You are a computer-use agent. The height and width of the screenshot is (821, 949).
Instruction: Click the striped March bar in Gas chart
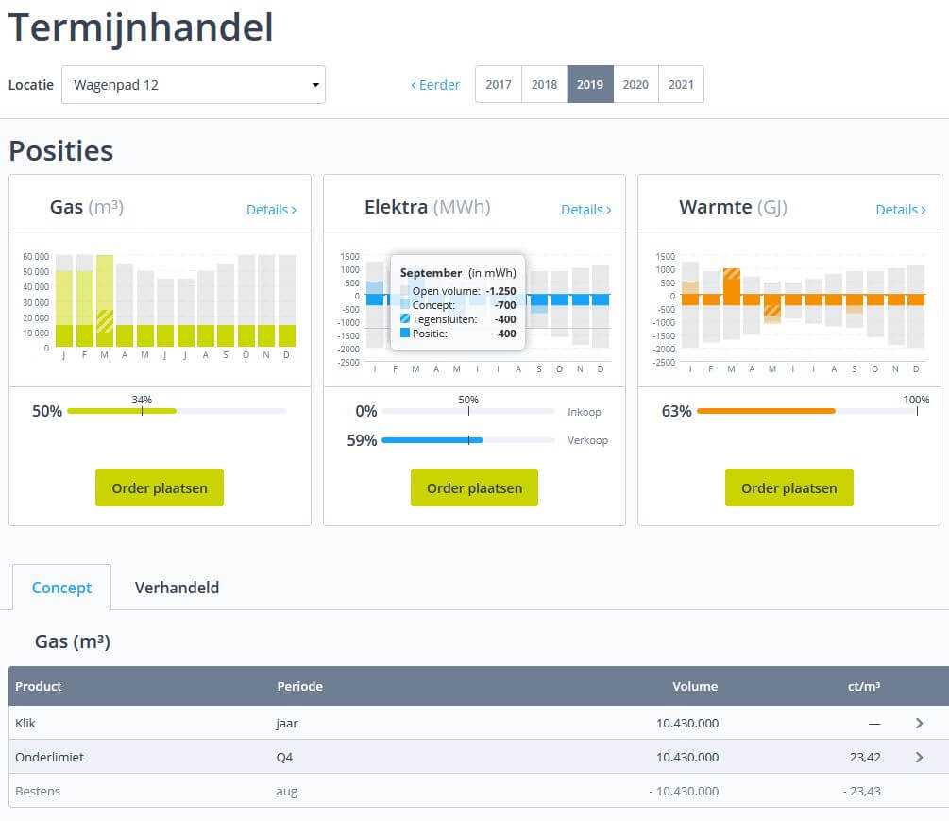coord(105,318)
